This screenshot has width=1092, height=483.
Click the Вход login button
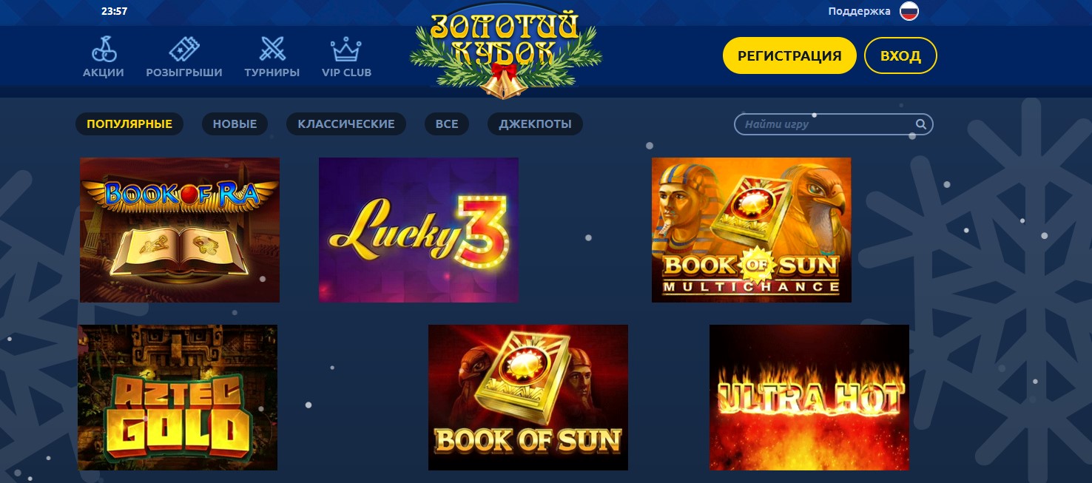point(900,56)
